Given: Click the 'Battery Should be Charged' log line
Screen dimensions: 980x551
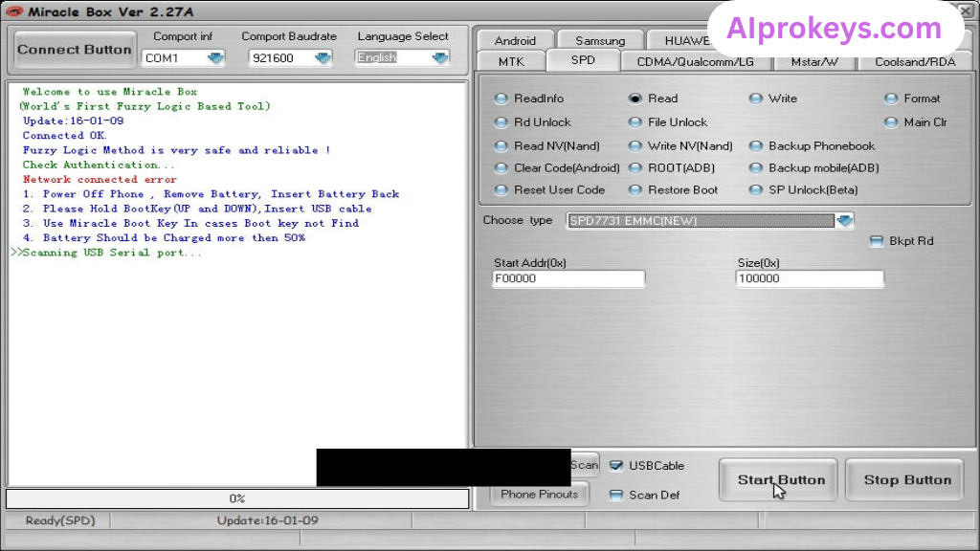Looking at the screenshot, I should (164, 238).
